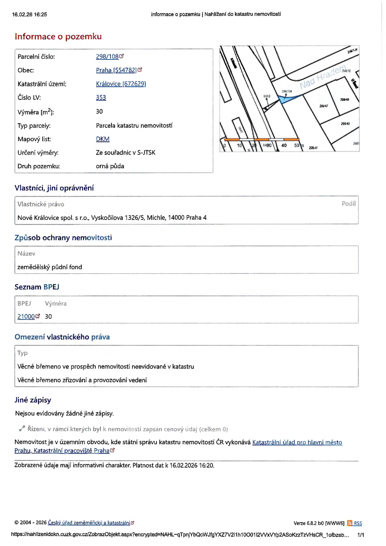Select the text zemědělský půdní fond
Image resolution: width=386 pixels, height=546 pixels.
tap(50, 267)
